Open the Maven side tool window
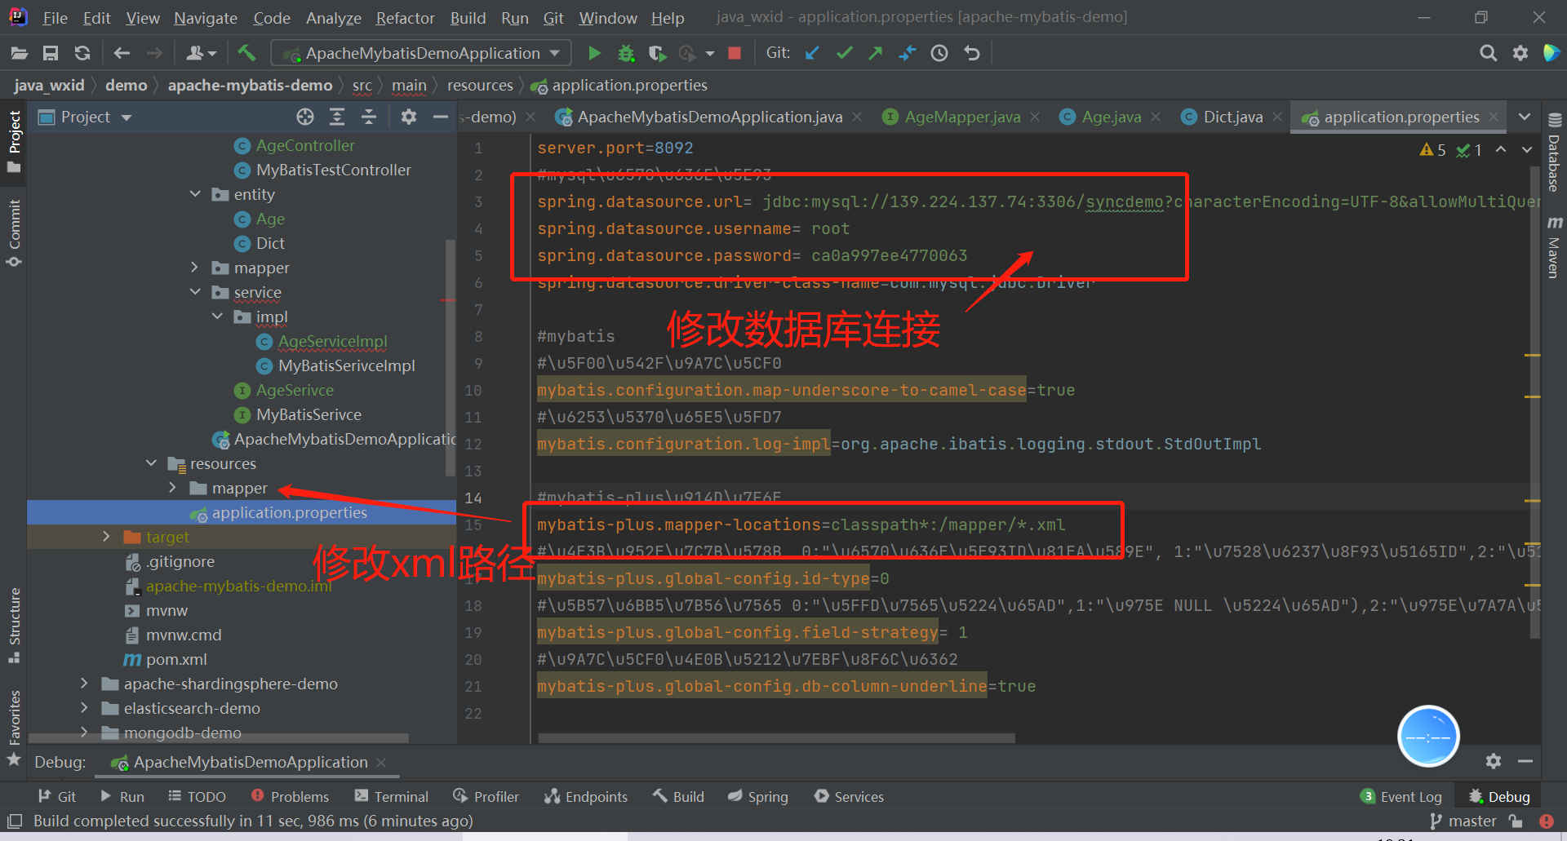 point(1554,247)
